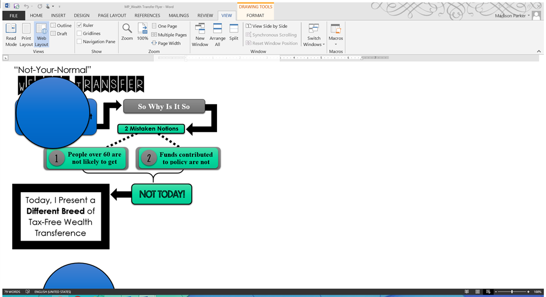Select the 'So Why Is It So' box
Viewport: 546px width, 297px height.
(x=164, y=106)
